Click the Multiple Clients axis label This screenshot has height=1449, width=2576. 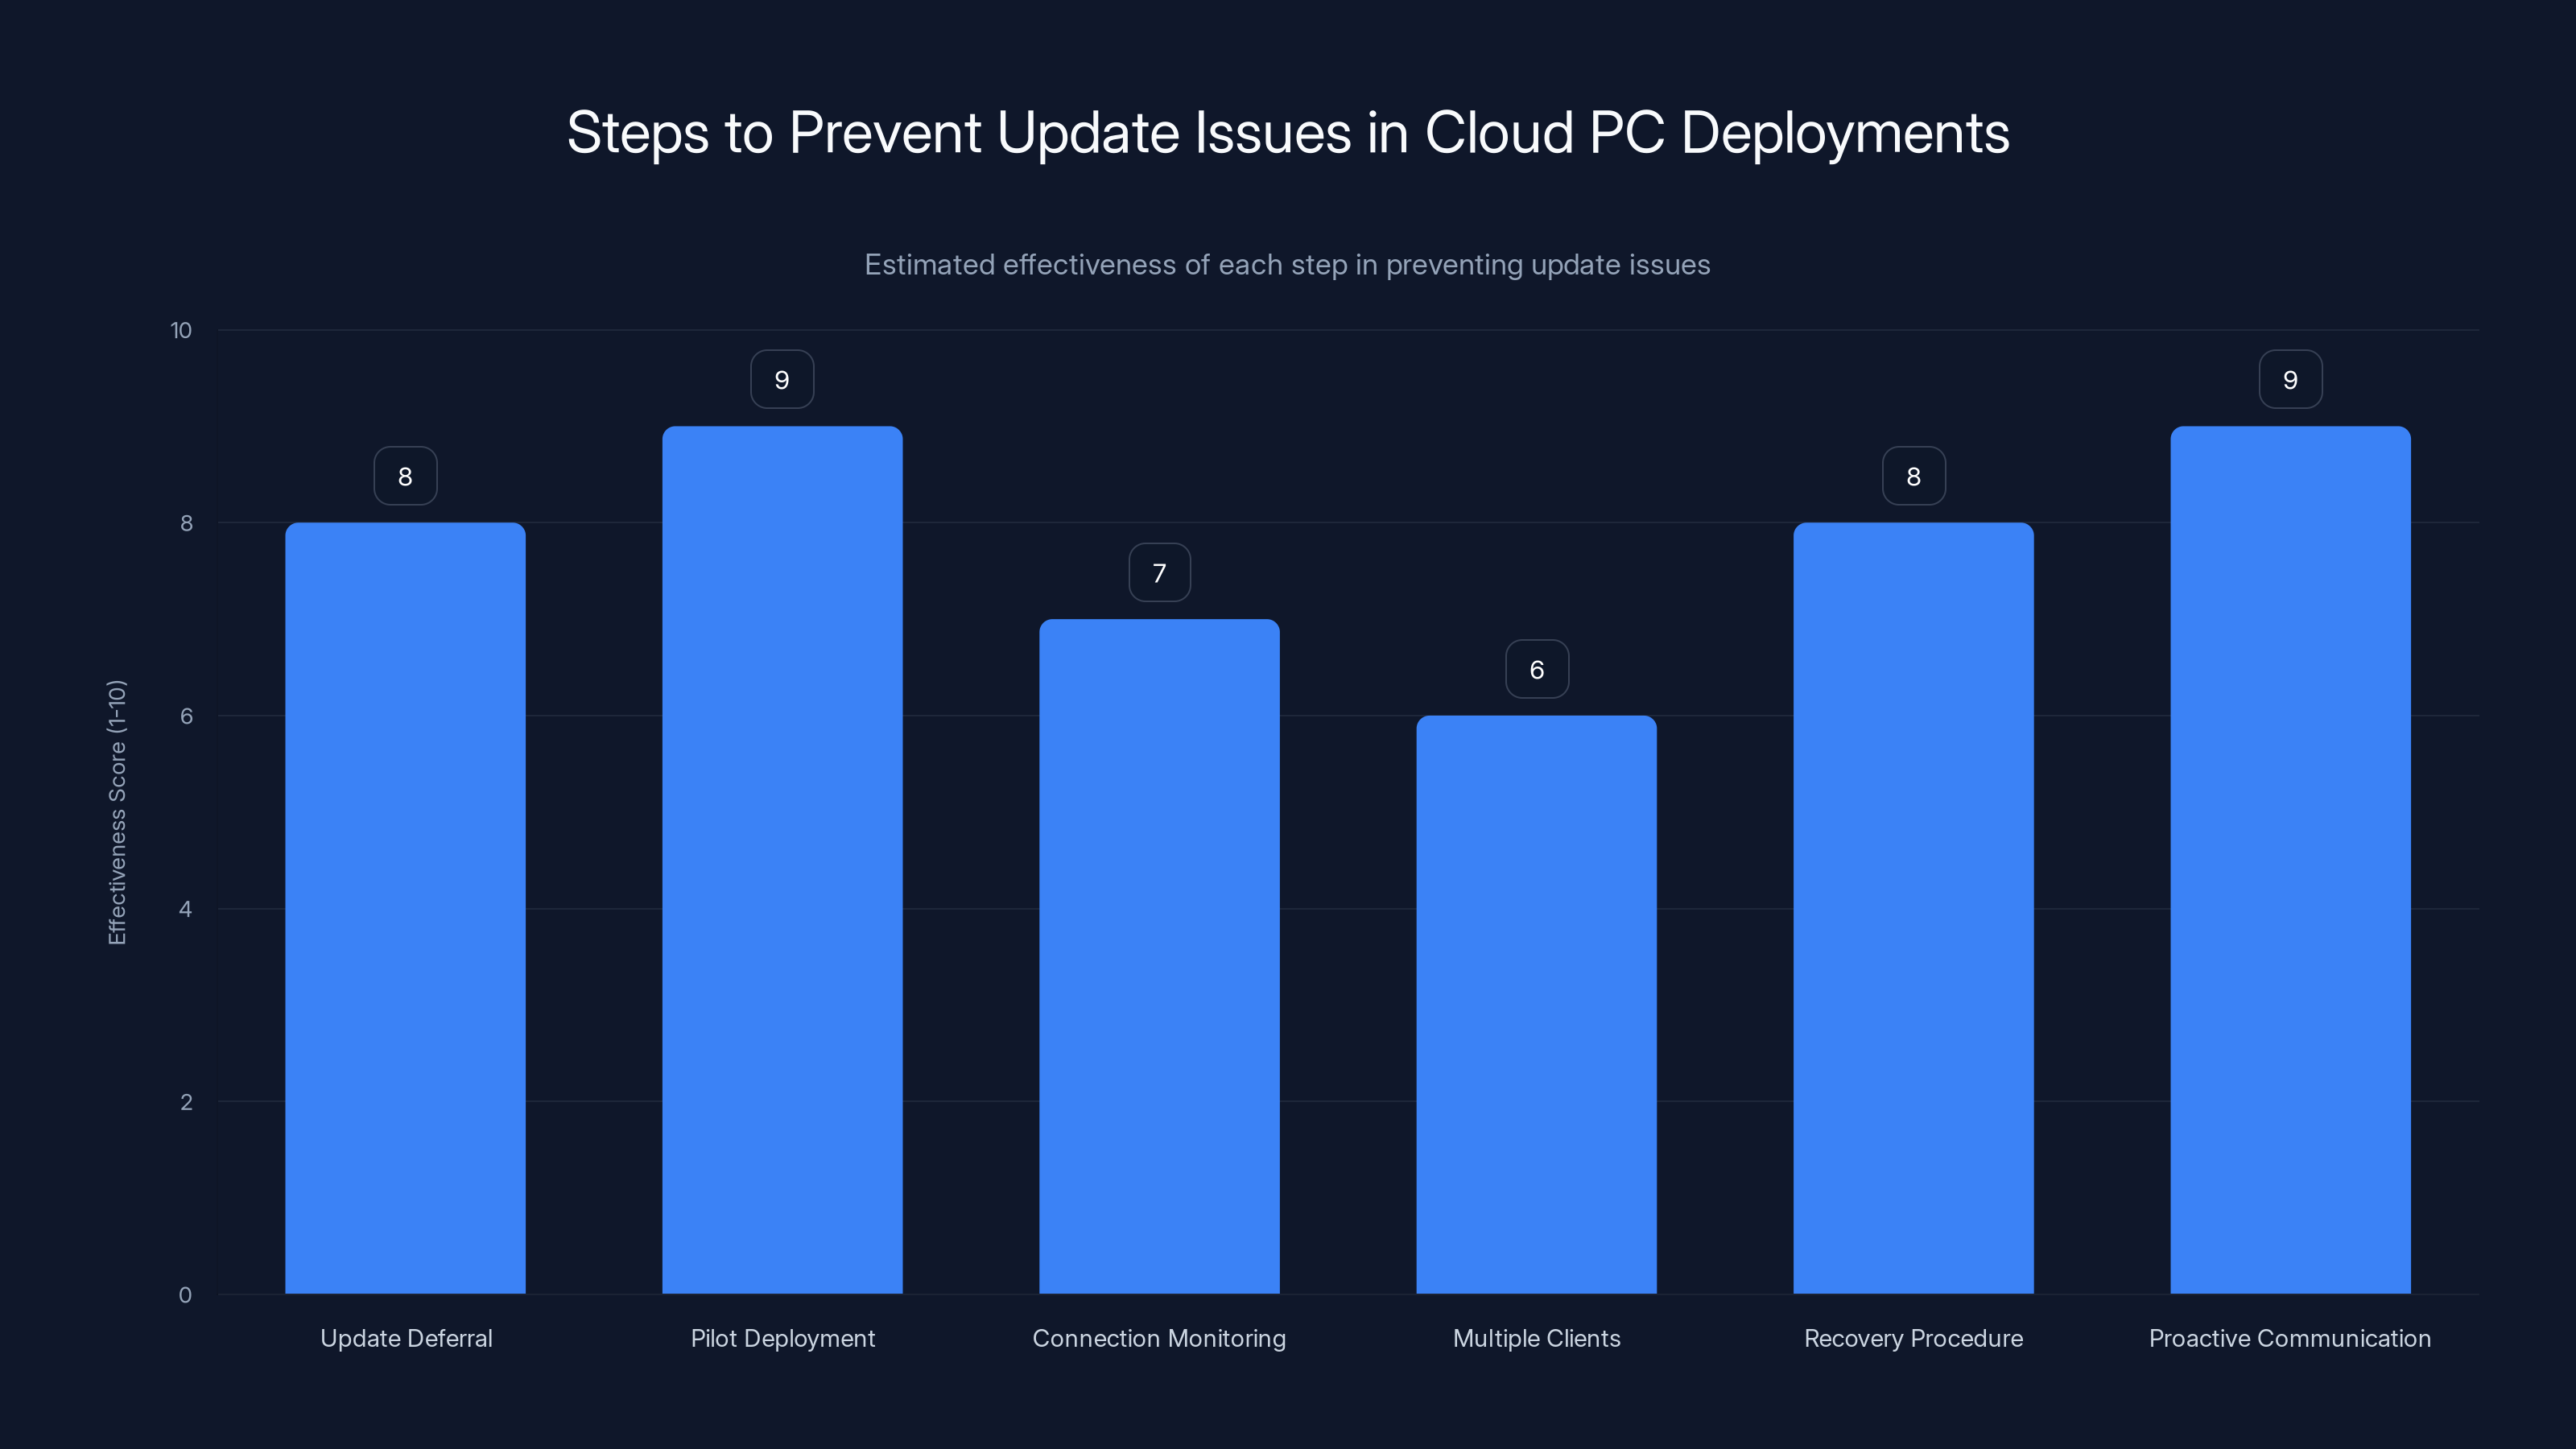1536,1338
